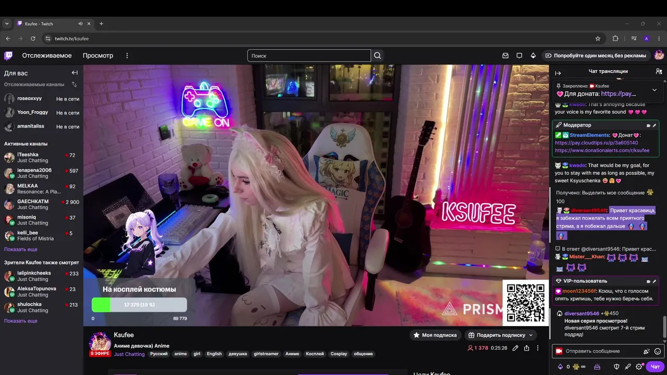Go back with browser back arrow

8,39
